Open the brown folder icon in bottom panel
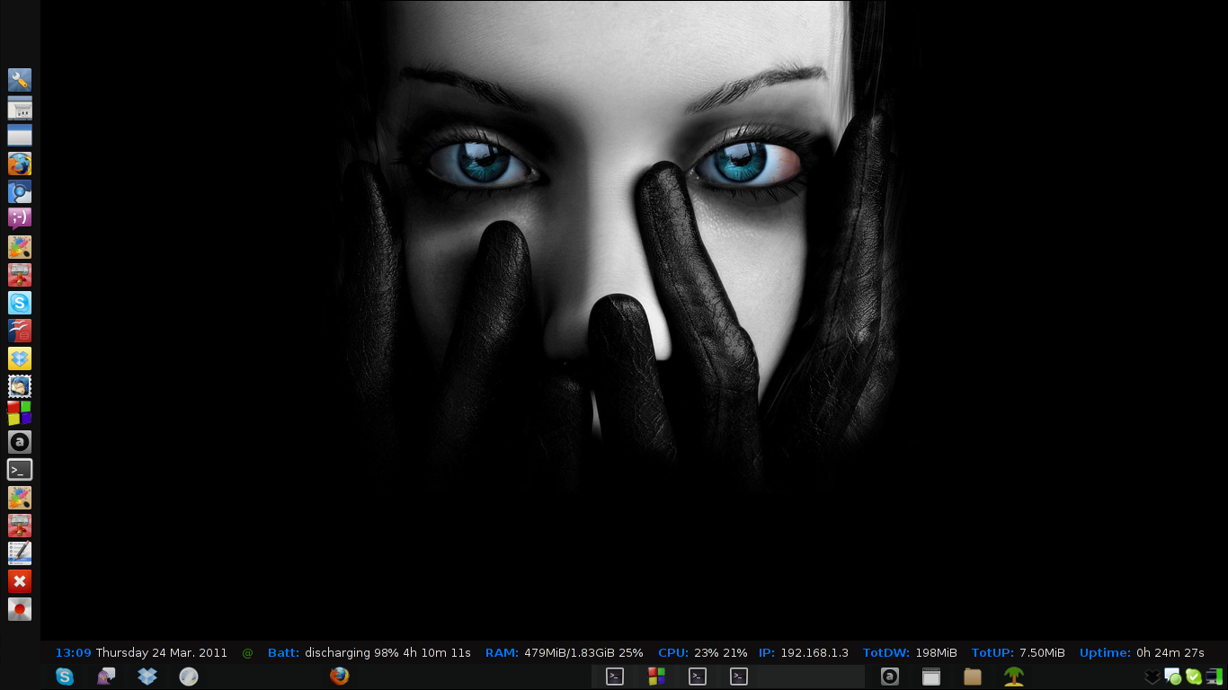Viewport: 1228px width, 690px height. tap(973, 677)
